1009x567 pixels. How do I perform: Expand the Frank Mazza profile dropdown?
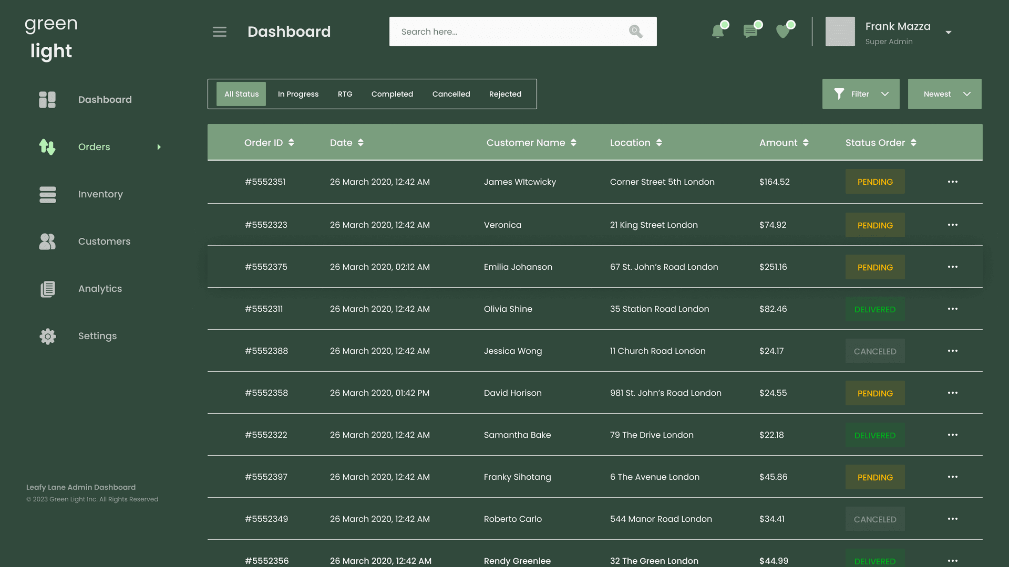(x=949, y=32)
